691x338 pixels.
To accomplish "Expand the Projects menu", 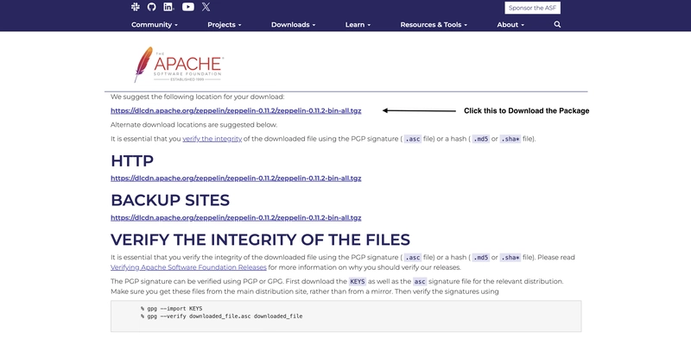I will click(x=225, y=25).
